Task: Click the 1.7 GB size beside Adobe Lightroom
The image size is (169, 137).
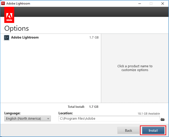Action: pyautogui.click(x=94, y=38)
